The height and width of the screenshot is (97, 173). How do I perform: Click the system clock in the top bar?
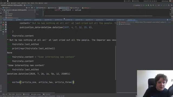pyautogui.click(x=150, y=1)
